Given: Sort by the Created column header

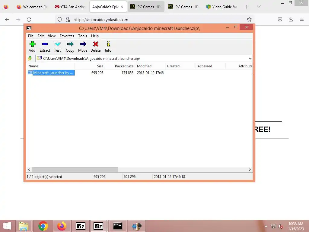Looking at the screenshot, I should pos(180,66).
